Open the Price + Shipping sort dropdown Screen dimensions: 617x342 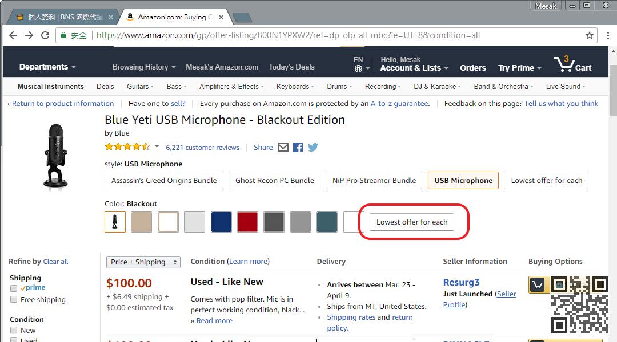(x=143, y=262)
